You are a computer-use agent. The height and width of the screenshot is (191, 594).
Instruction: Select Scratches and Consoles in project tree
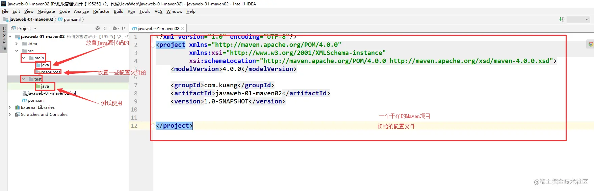tap(41, 115)
